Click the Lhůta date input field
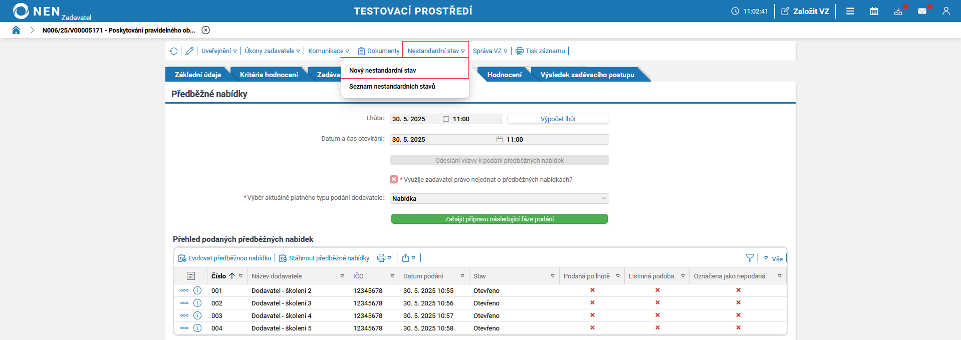This screenshot has width=961, height=340. [x=415, y=119]
